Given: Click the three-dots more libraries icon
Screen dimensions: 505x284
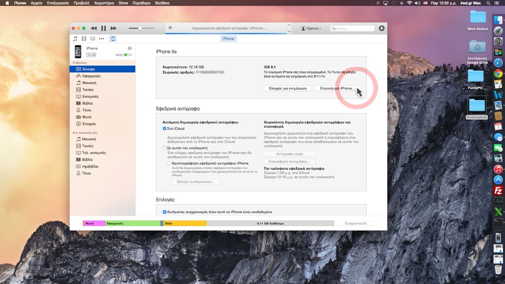Looking at the screenshot, I should pyautogui.click(x=102, y=38).
